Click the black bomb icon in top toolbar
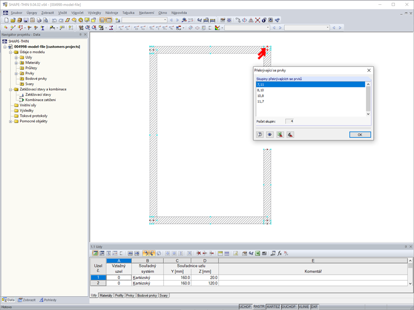The width and height of the screenshot is (414, 310). pyautogui.click(x=264, y=20)
